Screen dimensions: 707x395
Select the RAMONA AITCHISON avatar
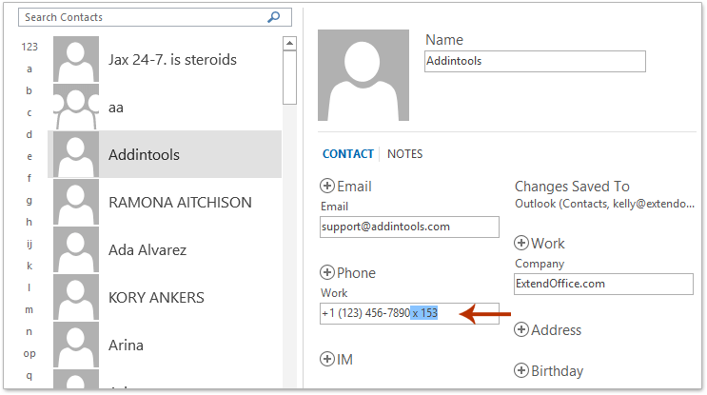tap(76, 202)
